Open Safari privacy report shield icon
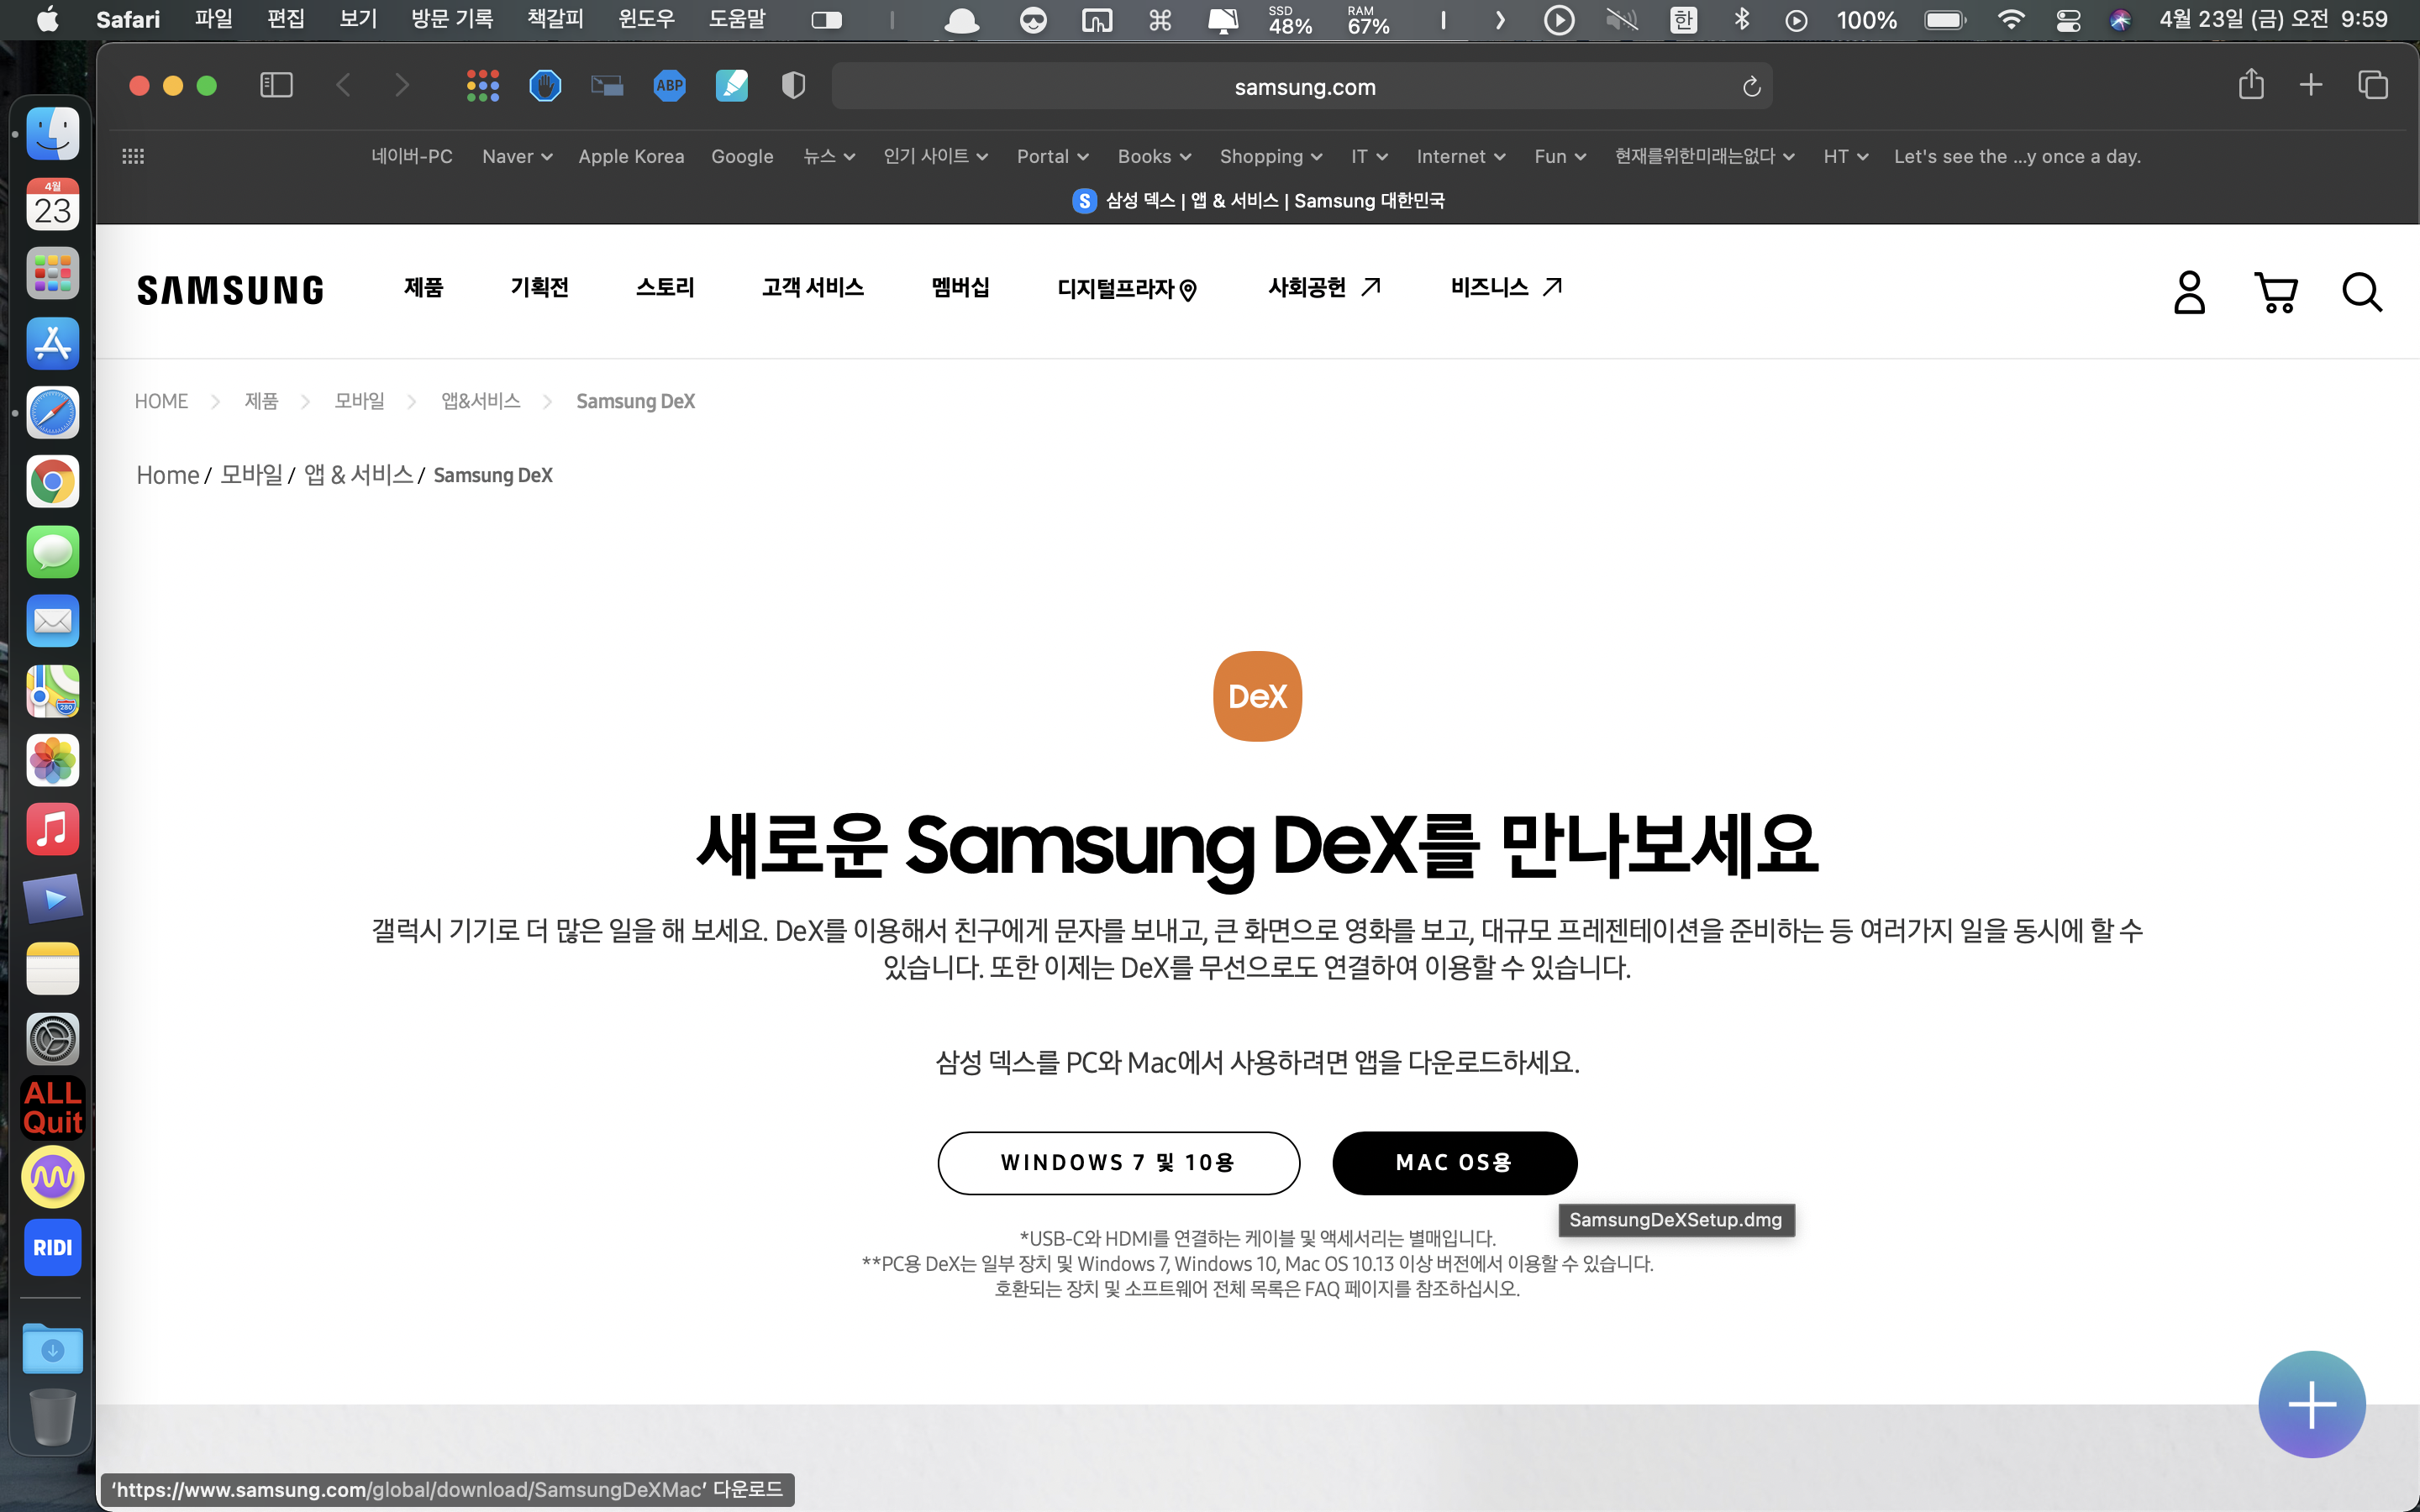This screenshot has height=1512, width=2420. (793, 86)
